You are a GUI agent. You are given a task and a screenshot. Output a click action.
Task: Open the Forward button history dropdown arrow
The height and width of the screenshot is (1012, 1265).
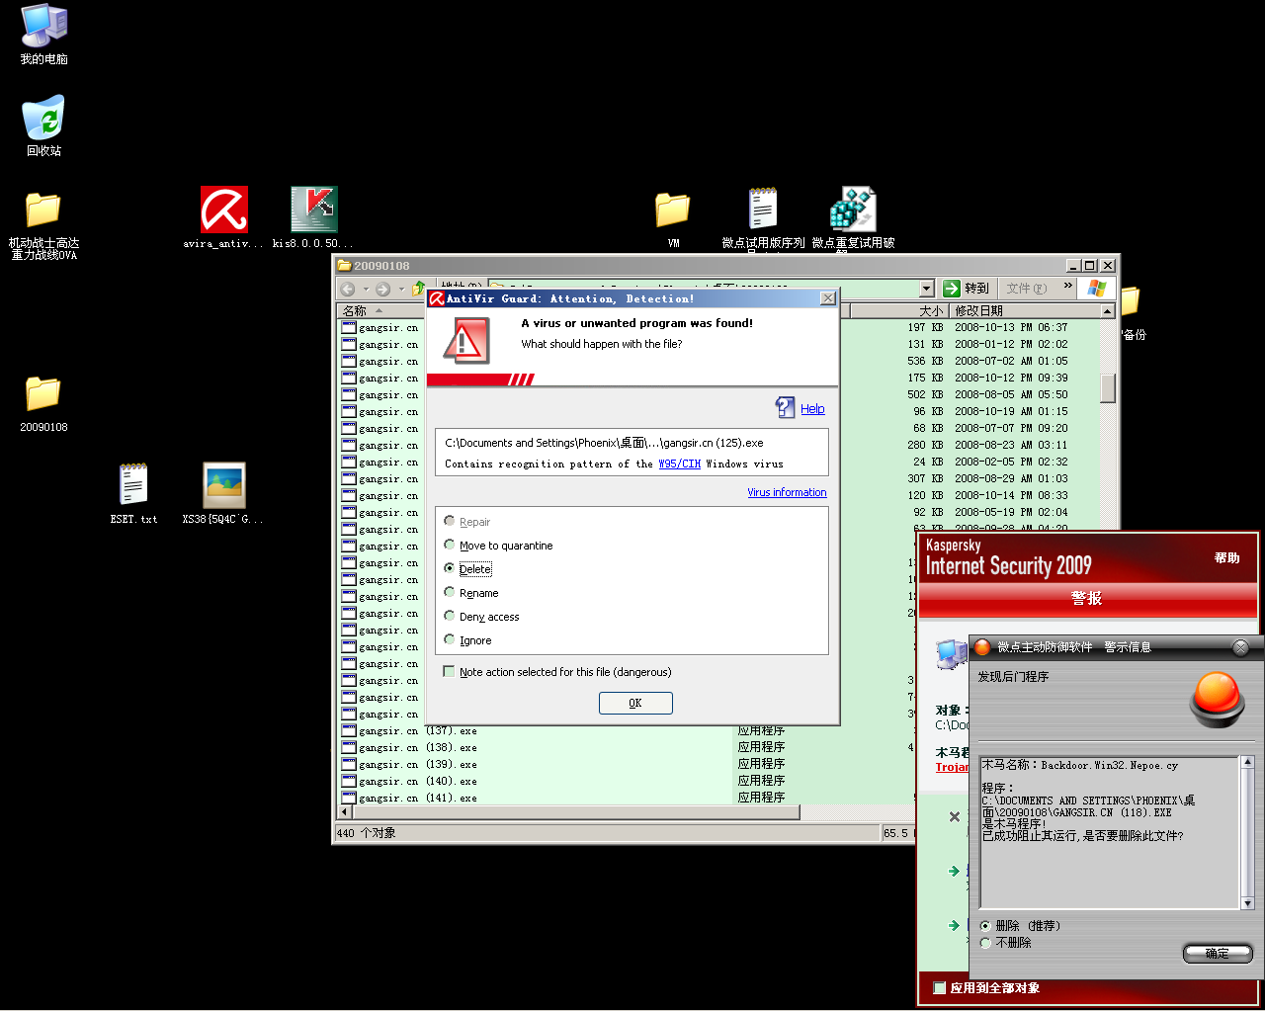(x=401, y=289)
